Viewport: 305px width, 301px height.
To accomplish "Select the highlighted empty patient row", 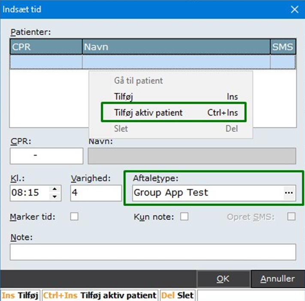I will [153, 62].
